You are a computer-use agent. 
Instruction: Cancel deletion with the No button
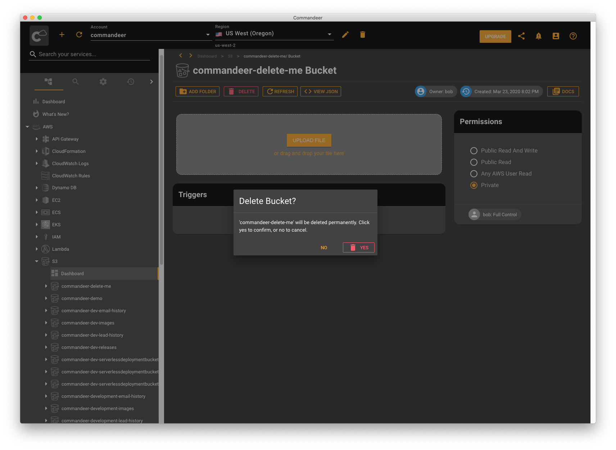tap(324, 247)
